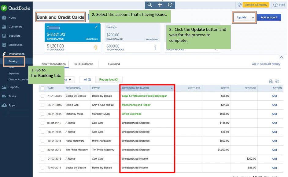Click the Reports chart icon
288x177 pixels.
click(4, 87)
